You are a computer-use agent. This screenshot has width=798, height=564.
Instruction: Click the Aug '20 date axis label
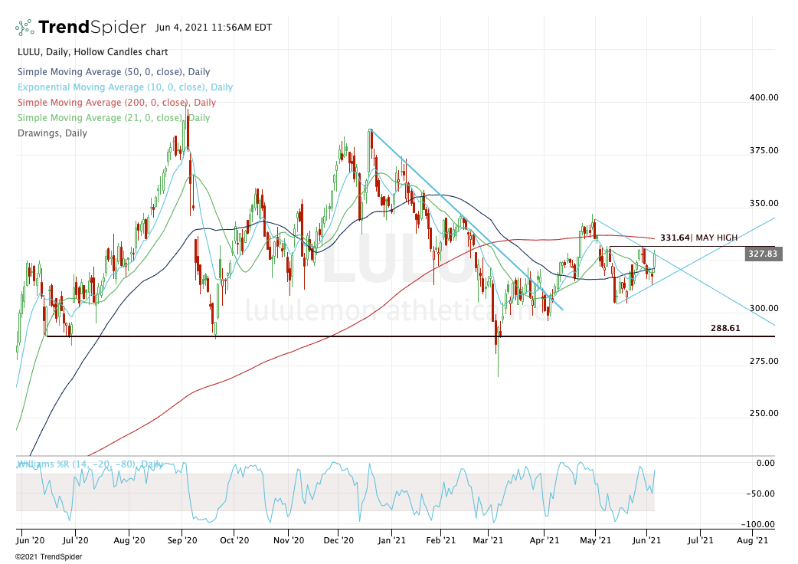point(129,540)
